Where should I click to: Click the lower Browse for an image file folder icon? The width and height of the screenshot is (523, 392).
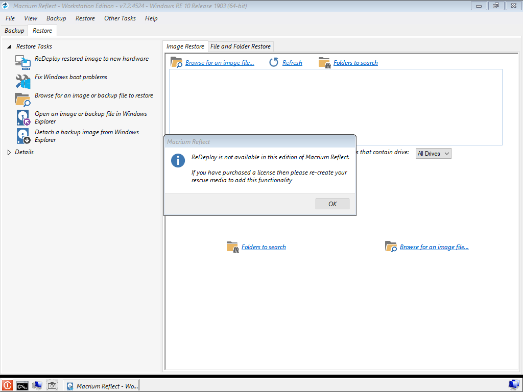(x=391, y=247)
